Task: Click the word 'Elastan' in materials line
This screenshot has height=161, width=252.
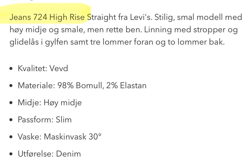Action: coord(133,85)
